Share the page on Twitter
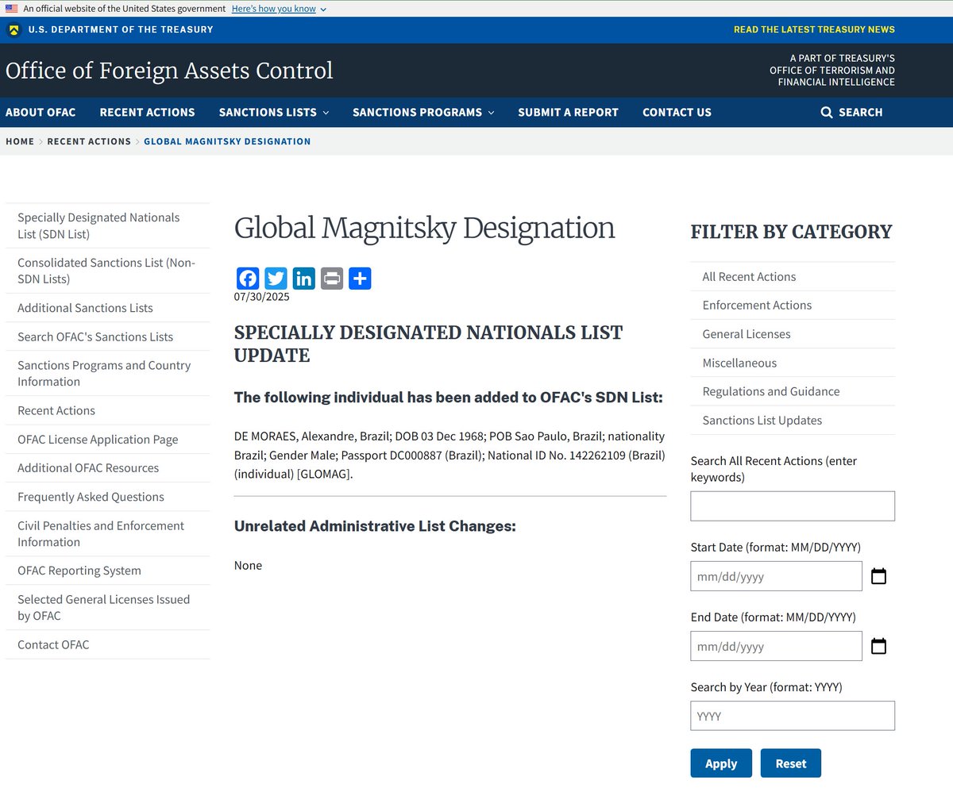The width and height of the screenshot is (953, 792). 276,279
